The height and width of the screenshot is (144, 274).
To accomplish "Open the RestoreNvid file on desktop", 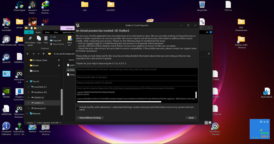I will [267, 93].
